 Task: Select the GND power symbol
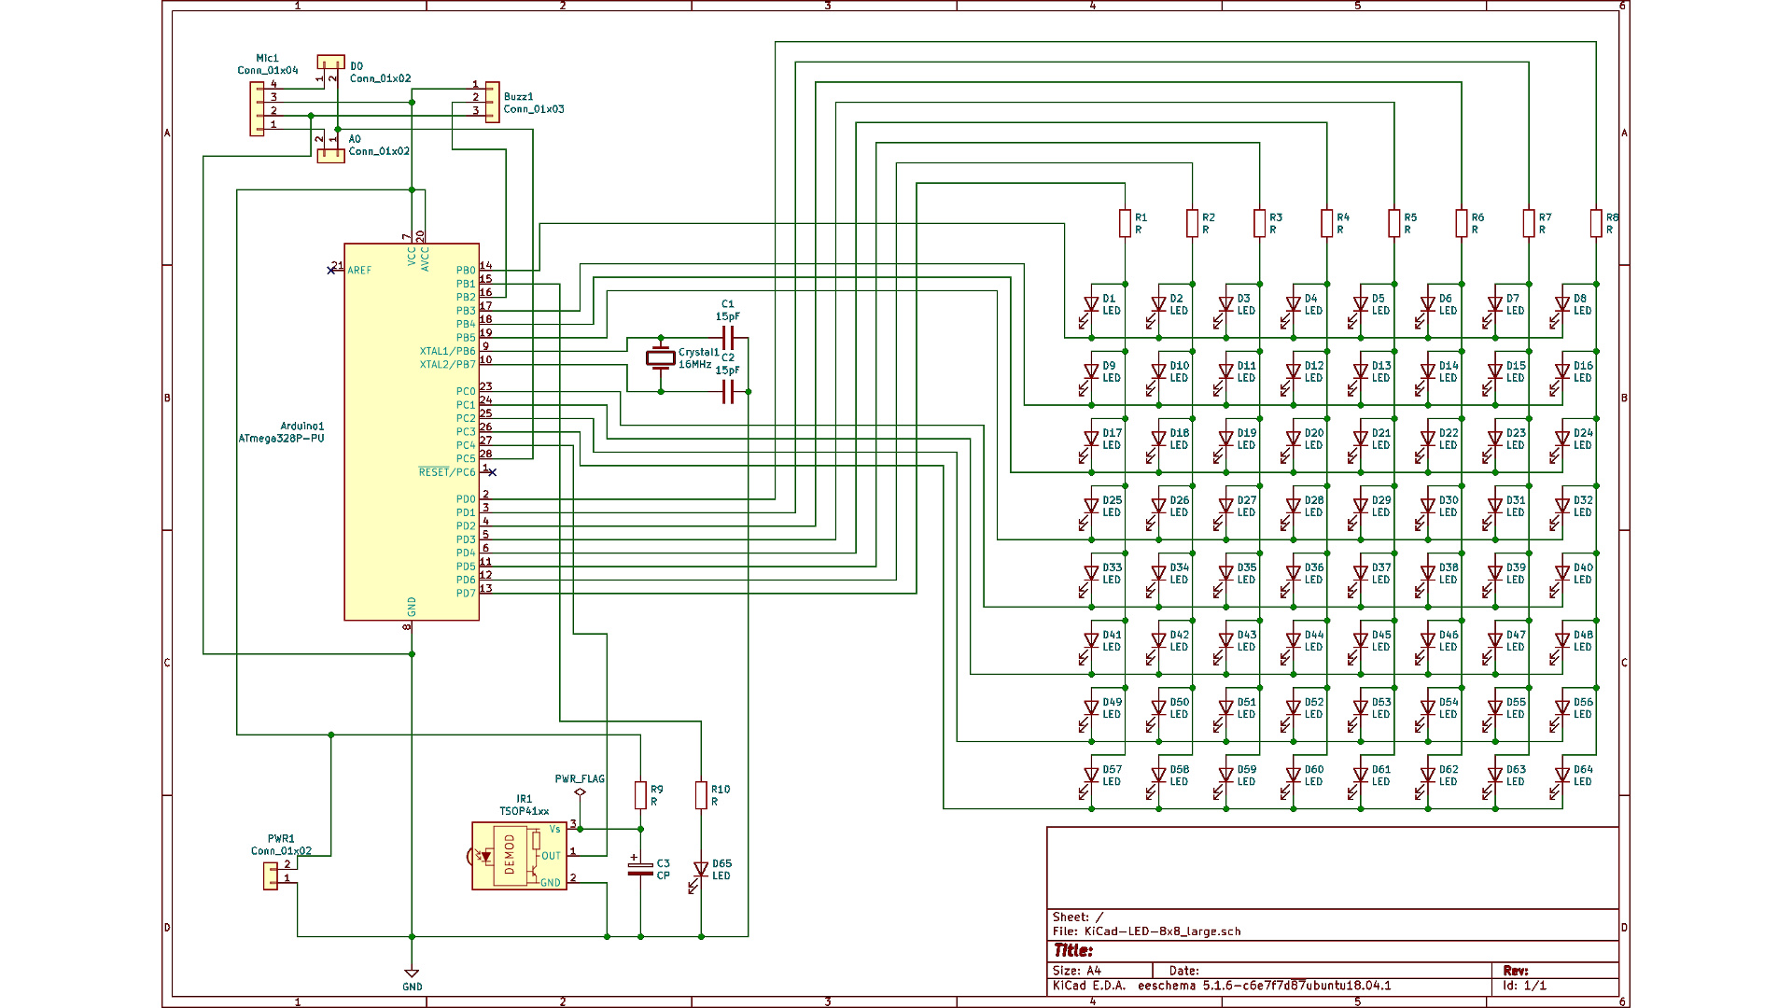point(412,974)
